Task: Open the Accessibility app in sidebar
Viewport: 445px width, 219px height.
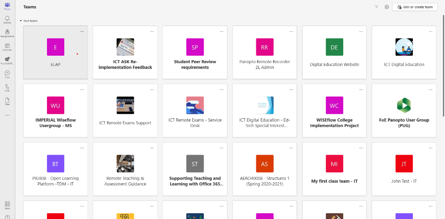Action: 7,61
